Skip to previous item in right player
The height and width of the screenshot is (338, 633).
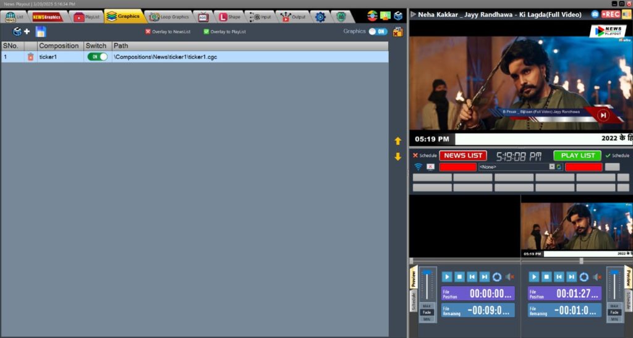tap(559, 277)
